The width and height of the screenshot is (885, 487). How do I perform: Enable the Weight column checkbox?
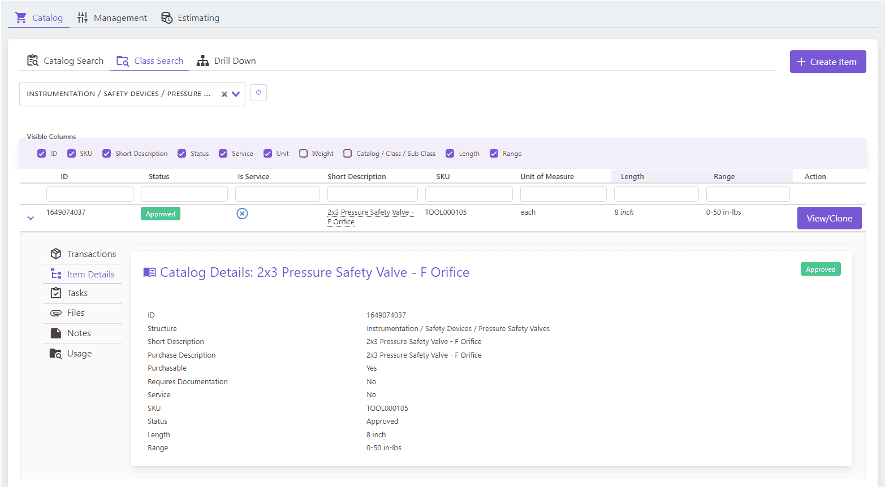303,153
